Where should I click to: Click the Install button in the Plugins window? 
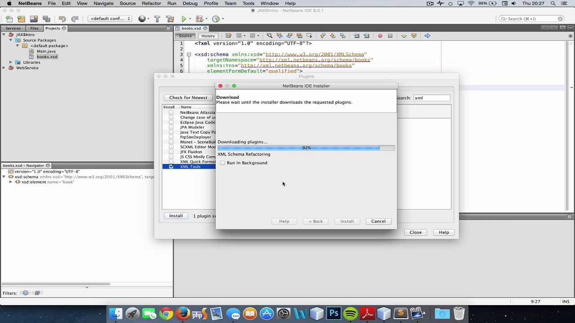(x=176, y=216)
